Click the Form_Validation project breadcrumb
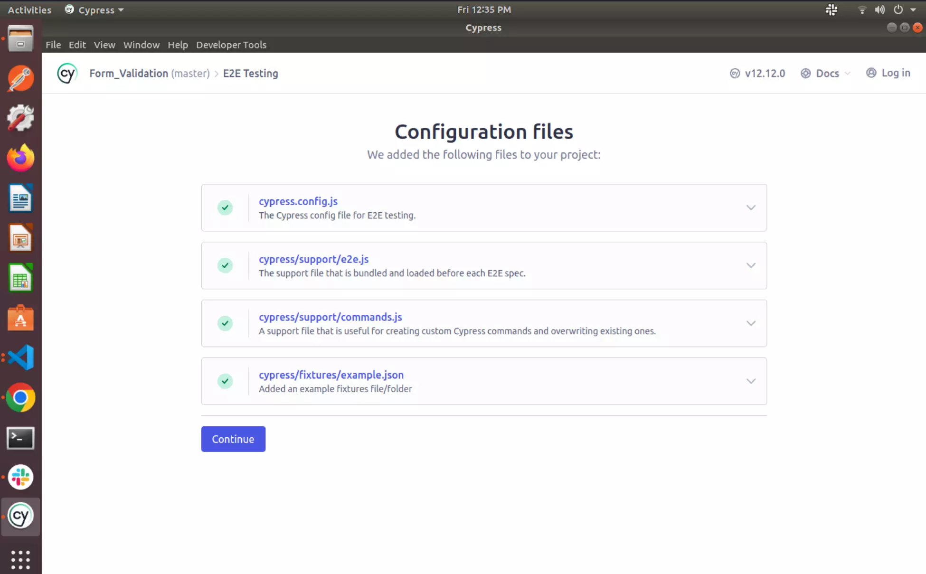This screenshot has height=574, width=926. coord(129,73)
